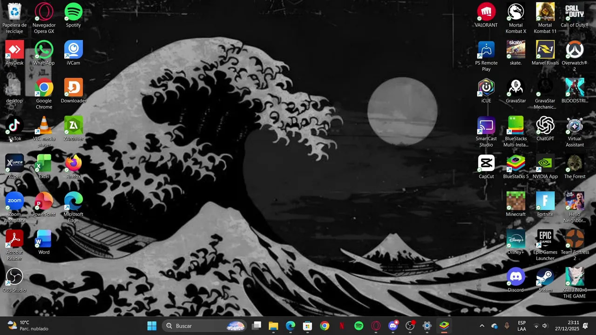Open Task View from the taskbar

[x=257, y=326]
